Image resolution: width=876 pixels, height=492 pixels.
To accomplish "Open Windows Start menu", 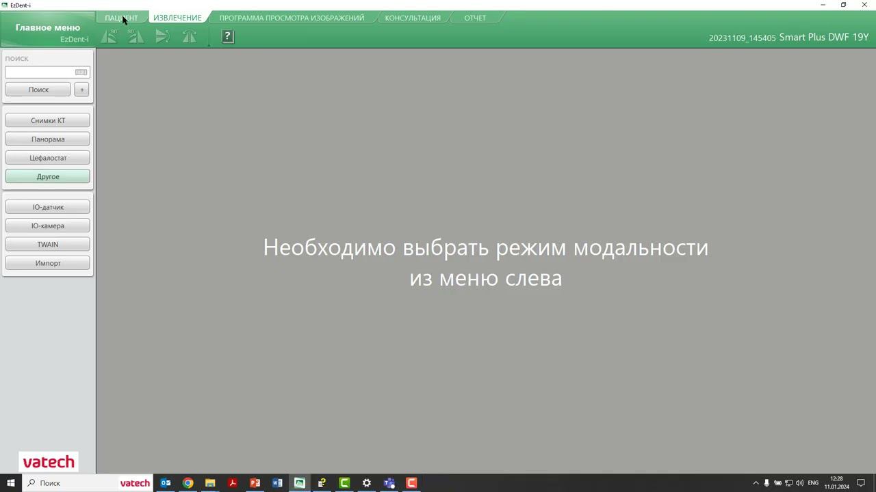I will (10, 483).
